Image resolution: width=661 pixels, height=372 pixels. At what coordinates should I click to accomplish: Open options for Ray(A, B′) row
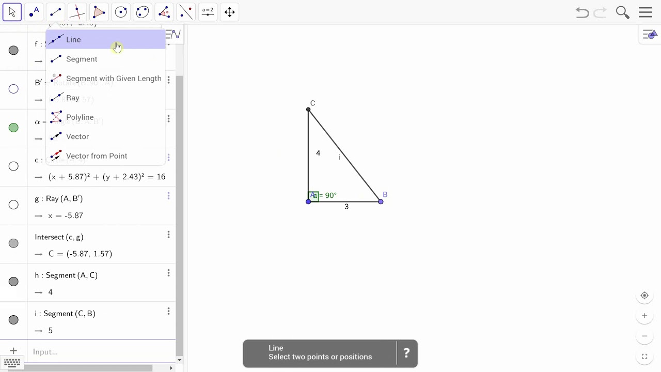[168, 196]
